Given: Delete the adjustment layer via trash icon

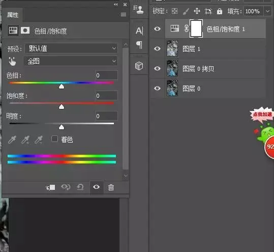Looking at the screenshot, I should point(111,187).
